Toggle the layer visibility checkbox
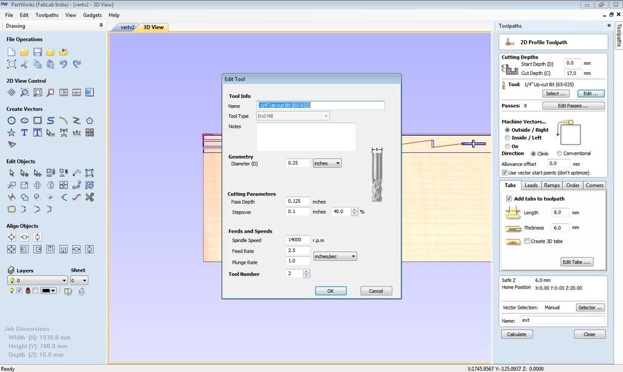The image size is (623, 372). pyautogui.click(x=19, y=290)
